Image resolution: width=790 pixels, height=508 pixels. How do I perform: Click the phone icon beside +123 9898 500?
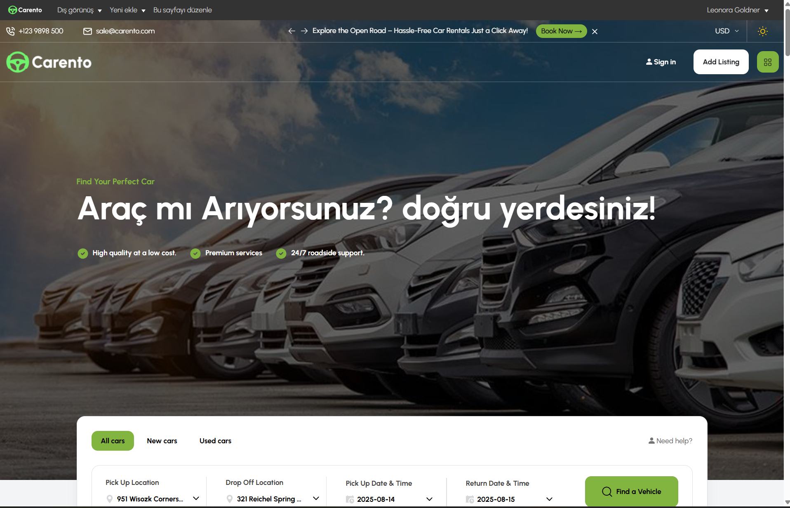(10, 31)
